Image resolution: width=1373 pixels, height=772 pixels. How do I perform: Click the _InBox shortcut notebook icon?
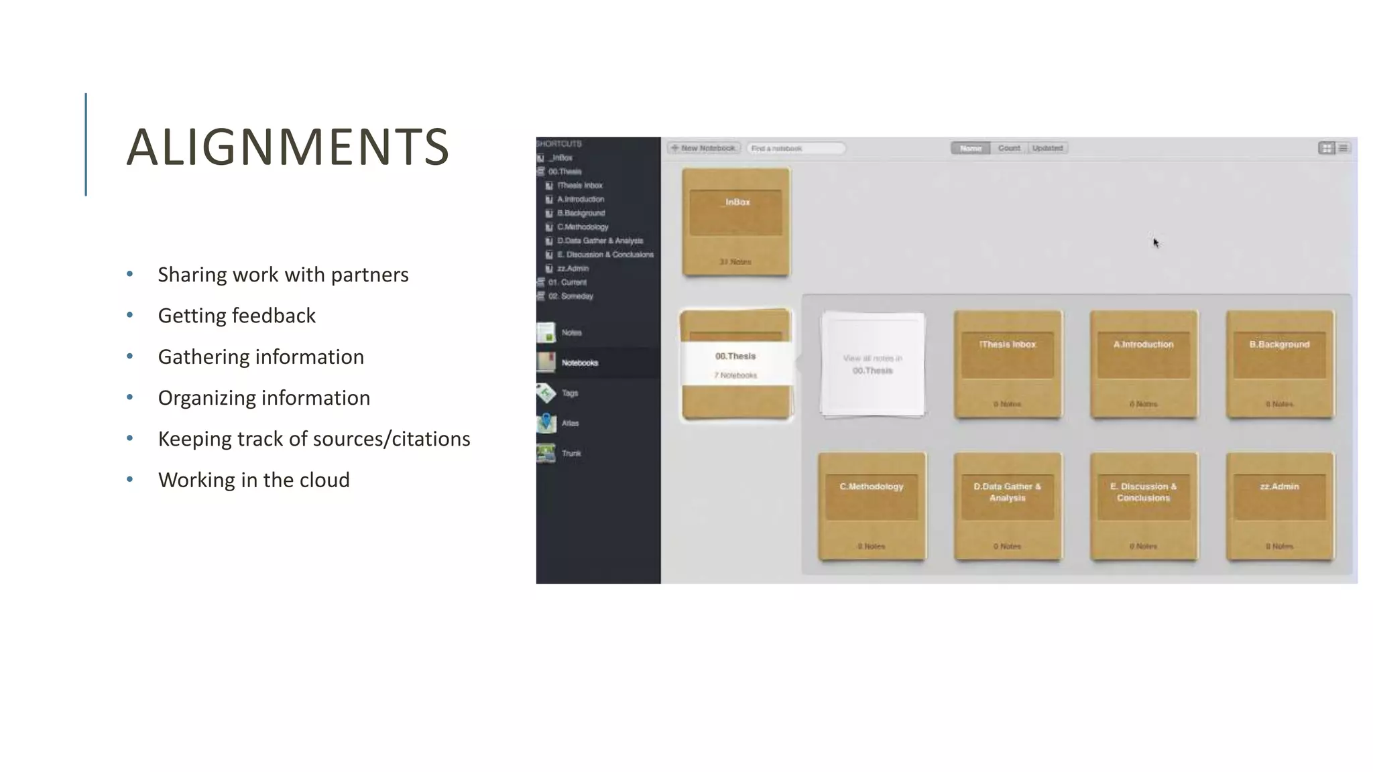pyautogui.click(x=540, y=158)
